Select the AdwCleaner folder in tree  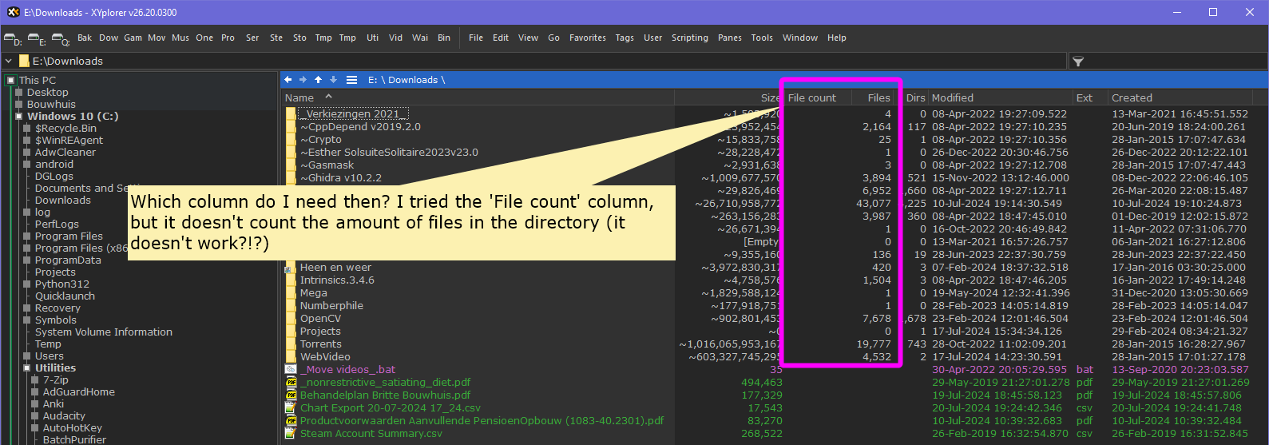[65, 152]
